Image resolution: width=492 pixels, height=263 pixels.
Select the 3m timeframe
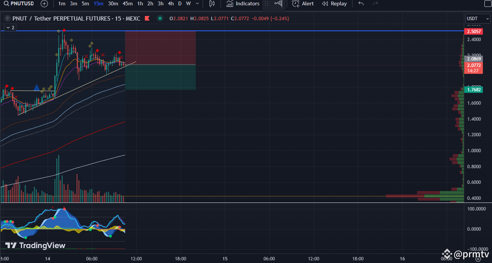[73, 4]
